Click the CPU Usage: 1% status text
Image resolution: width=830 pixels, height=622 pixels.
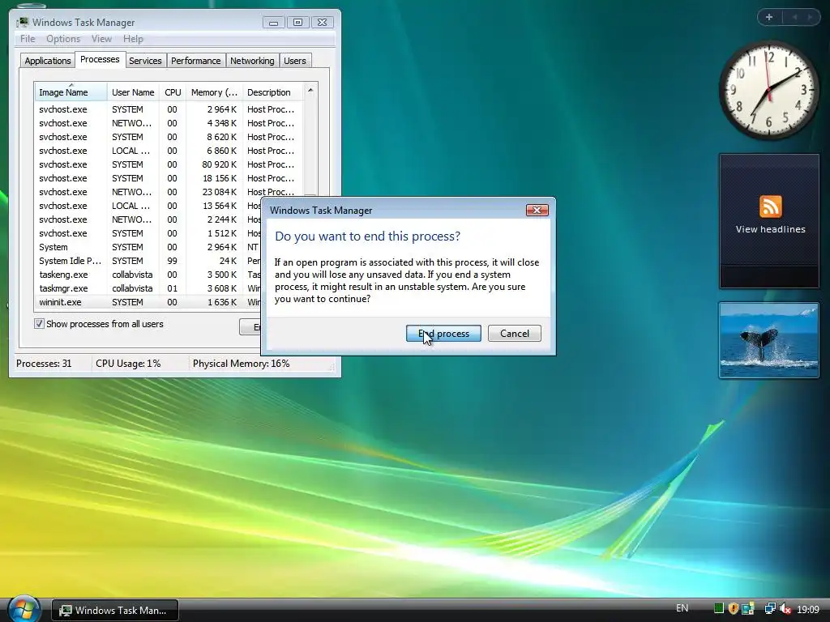pos(128,364)
